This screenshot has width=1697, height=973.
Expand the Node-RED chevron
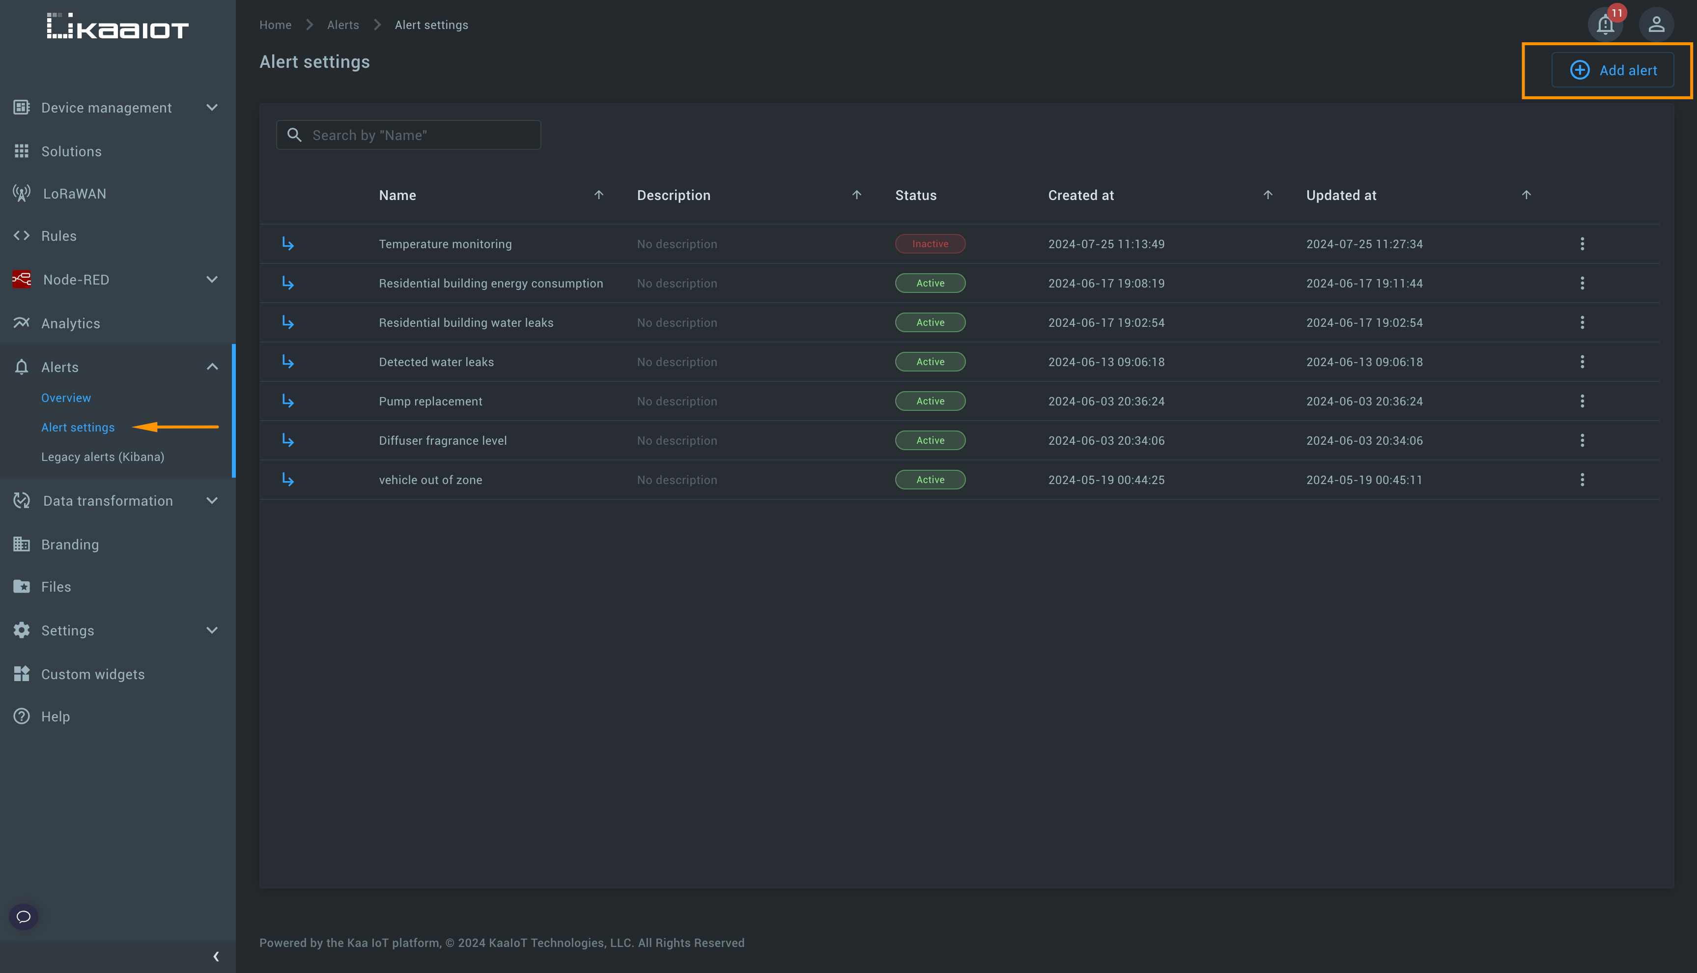point(212,279)
